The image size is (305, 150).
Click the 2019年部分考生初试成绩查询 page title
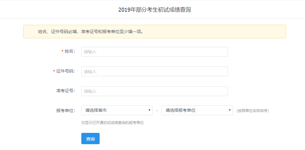tap(154, 10)
